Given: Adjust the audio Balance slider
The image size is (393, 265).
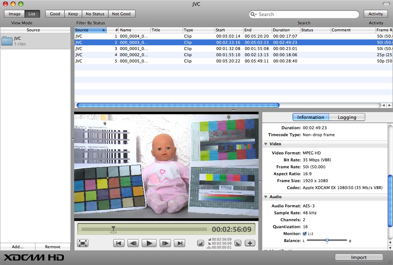Looking at the screenshot, I should tap(327, 241).
